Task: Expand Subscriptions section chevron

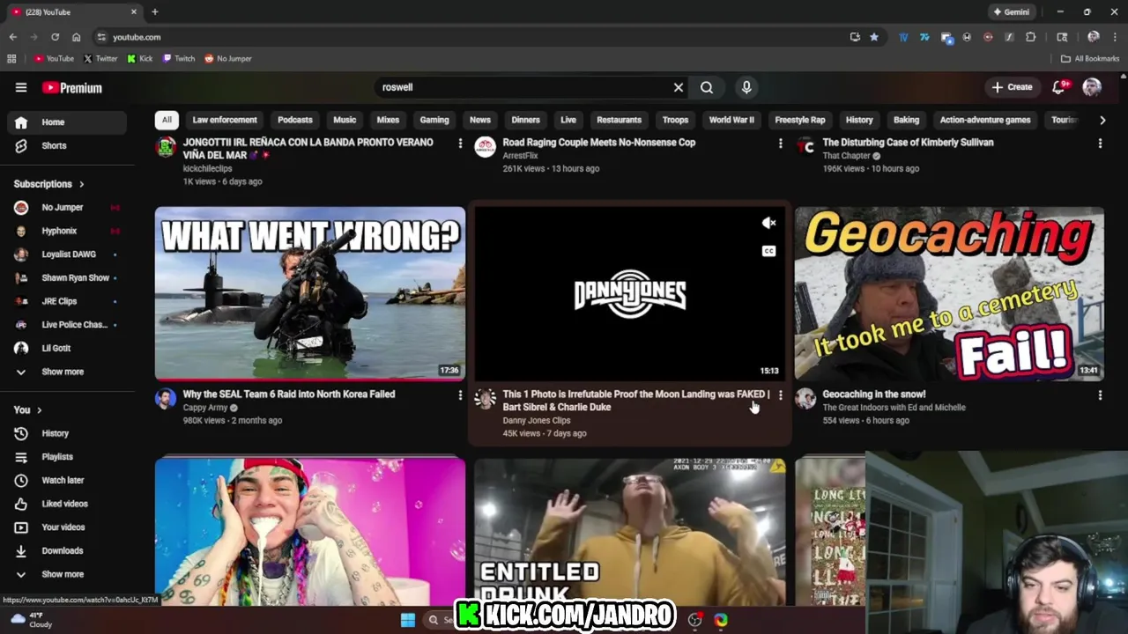Action: (x=82, y=184)
